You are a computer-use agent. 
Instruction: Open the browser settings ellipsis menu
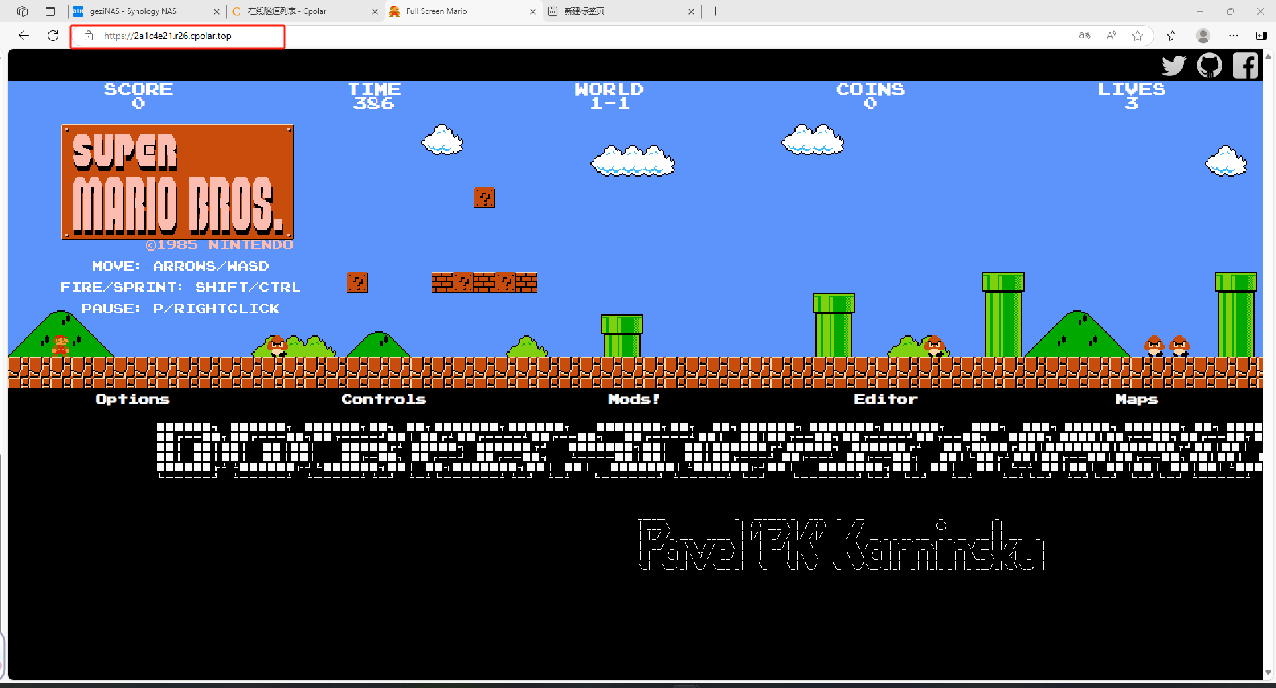coord(1233,36)
